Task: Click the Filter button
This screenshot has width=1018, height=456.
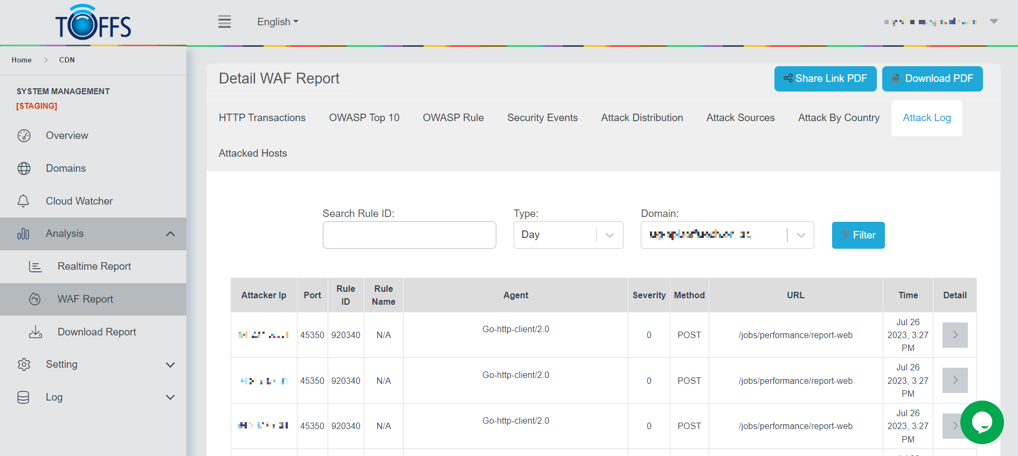Action: tap(858, 235)
